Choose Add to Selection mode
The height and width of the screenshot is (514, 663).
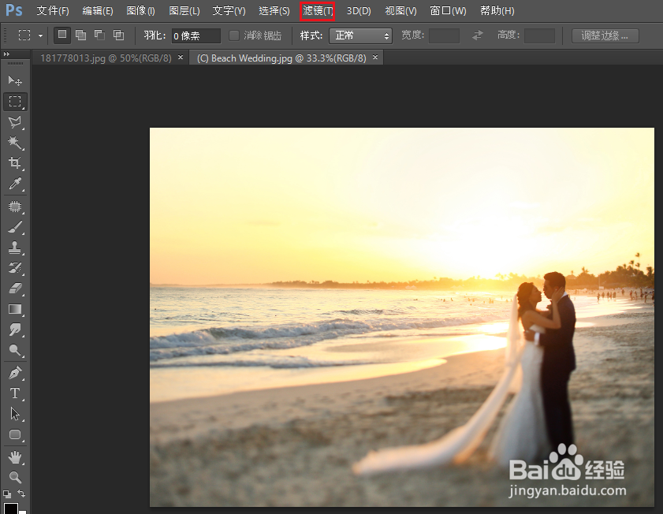coord(80,35)
